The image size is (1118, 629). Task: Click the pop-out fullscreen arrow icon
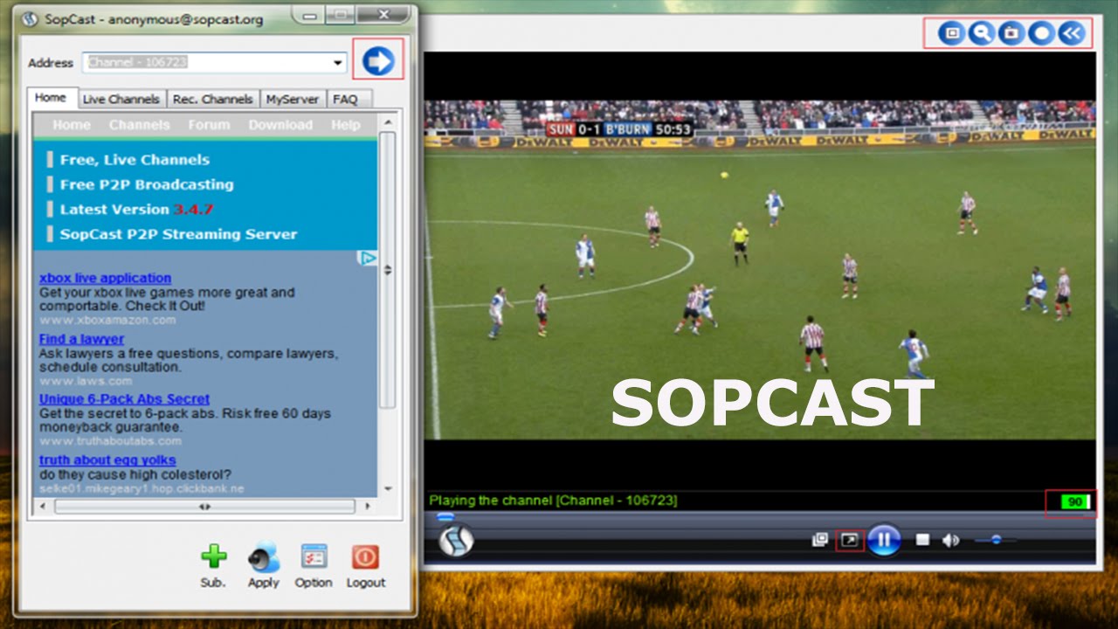pos(849,540)
